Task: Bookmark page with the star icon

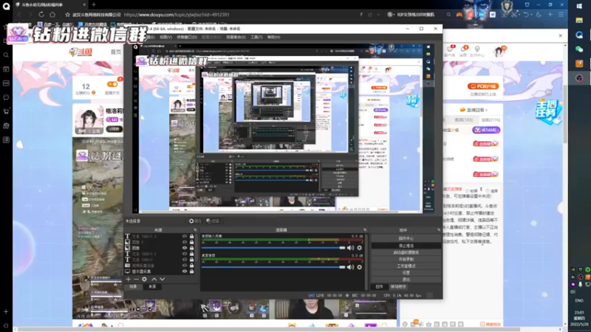Action: pyautogui.click(x=67, y=14)
